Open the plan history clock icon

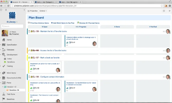[x=164, y=11]
